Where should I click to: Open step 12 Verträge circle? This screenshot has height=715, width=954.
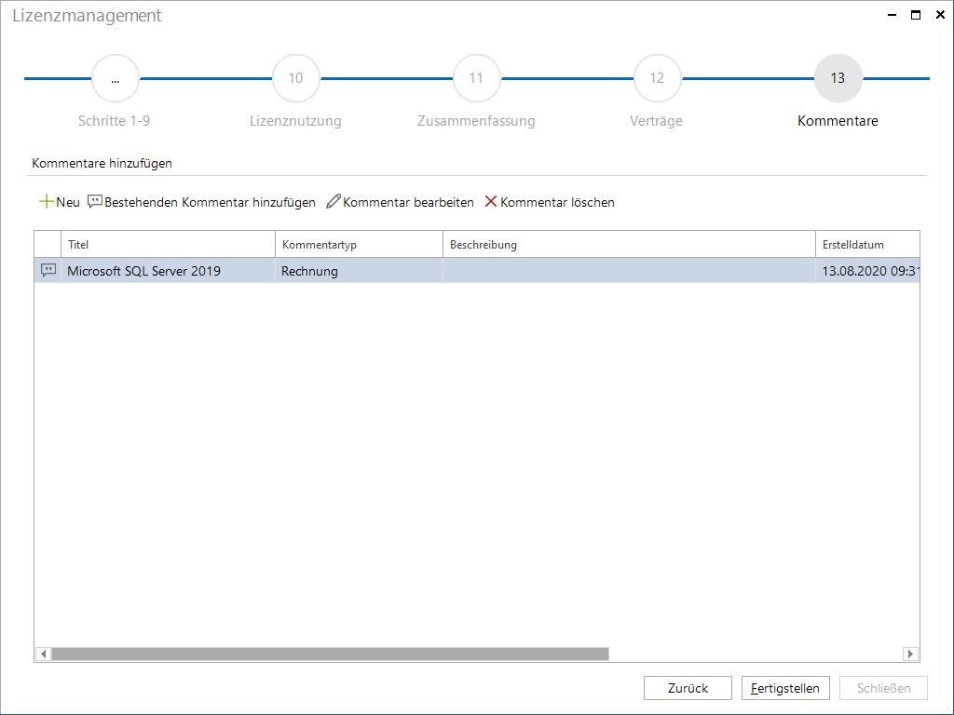657,78
